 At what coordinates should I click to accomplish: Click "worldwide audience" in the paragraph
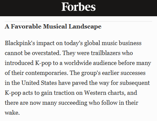click(90, 63)
